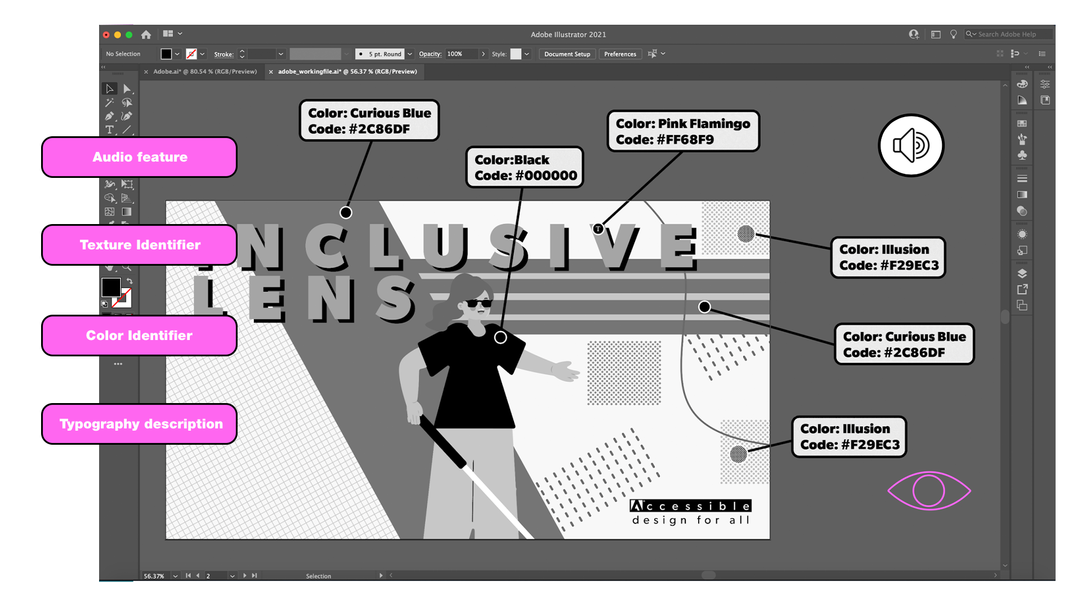
Task: Select the adobe_workingfile.ai document tab
Action: click(x=347, y=71)
